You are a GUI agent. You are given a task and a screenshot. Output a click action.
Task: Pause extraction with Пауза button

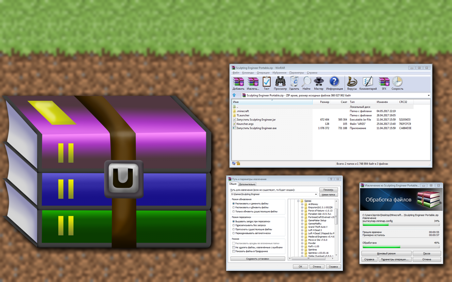click(427, 254)
